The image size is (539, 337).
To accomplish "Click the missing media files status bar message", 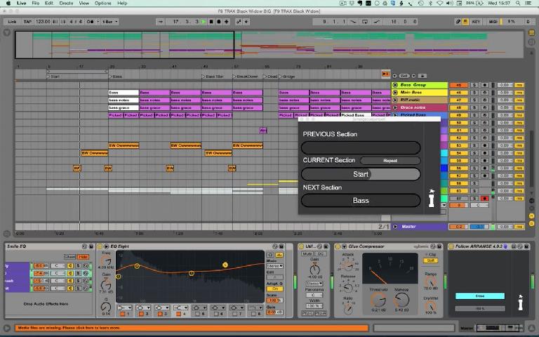I will (x=191, y=328).
